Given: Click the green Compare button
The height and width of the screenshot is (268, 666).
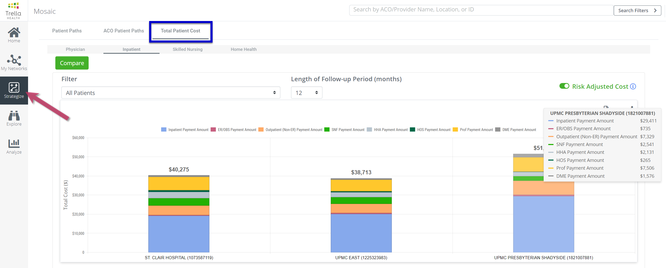Looking at the screenshot, I should coord(72,63).
